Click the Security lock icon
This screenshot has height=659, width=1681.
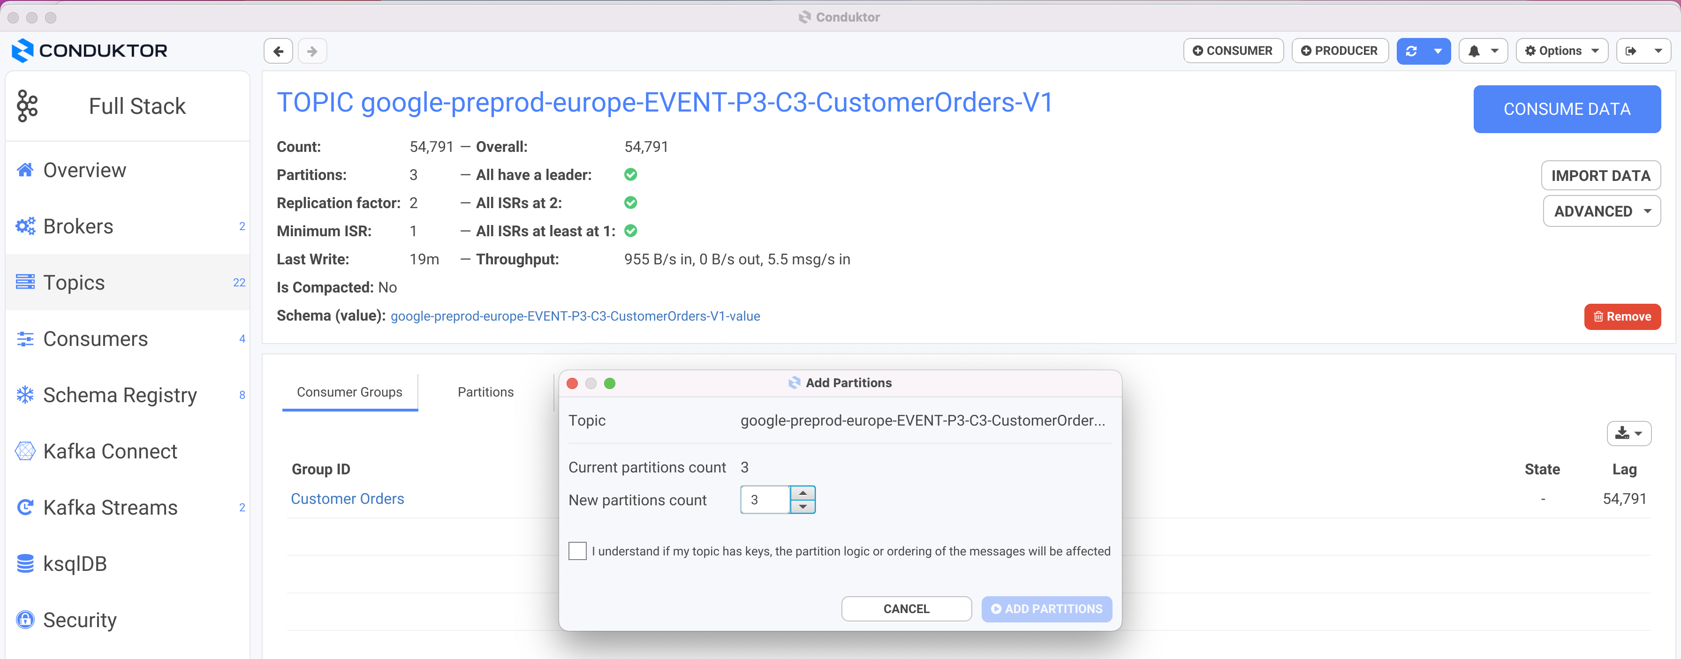[x=25, y=620]
